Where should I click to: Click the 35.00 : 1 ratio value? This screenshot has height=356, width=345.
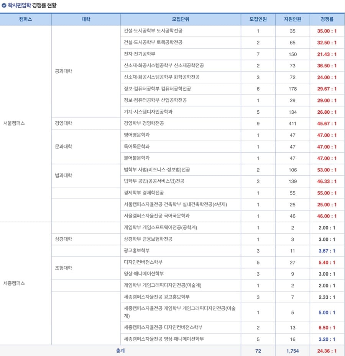point(327,31)
